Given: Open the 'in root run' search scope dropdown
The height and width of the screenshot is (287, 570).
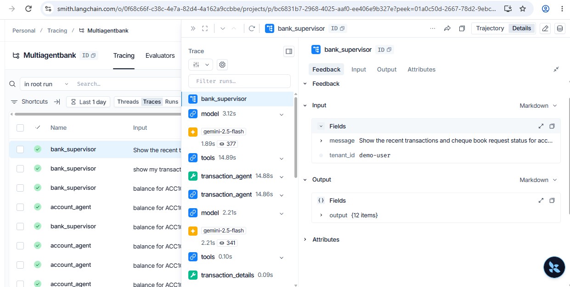Looking at the screenshot, I should coord(46,84).
